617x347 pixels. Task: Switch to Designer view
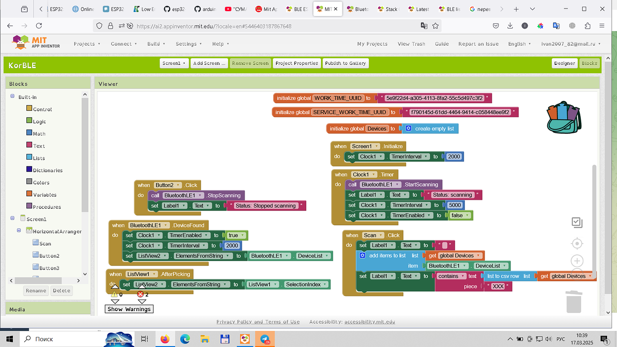click(564, 63)
